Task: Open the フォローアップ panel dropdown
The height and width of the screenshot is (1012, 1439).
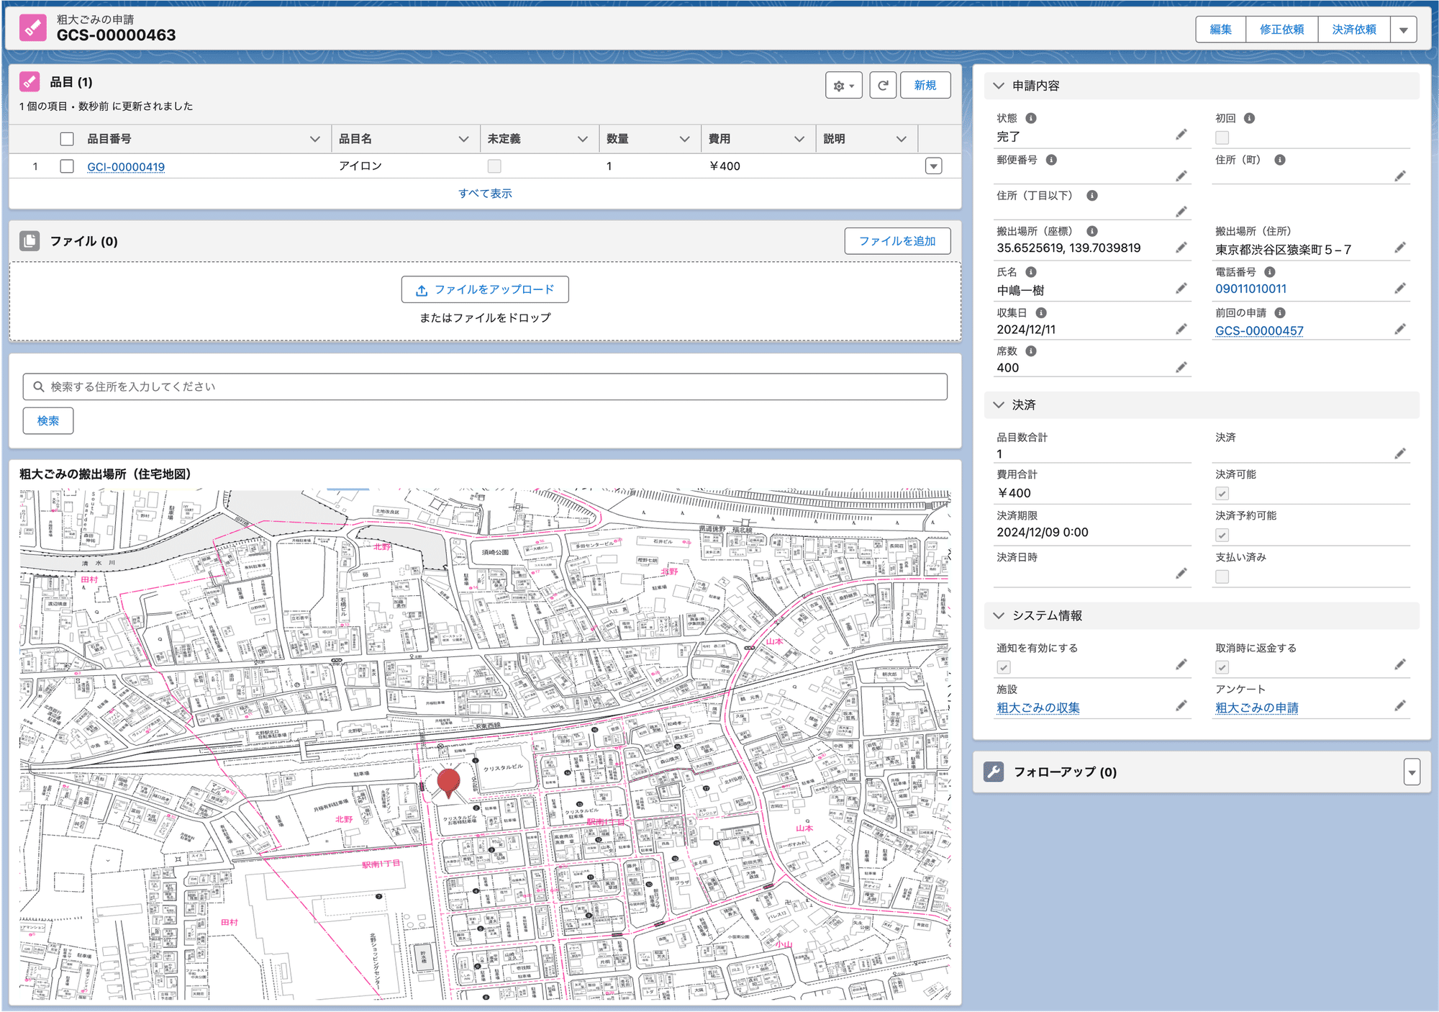Action: coord(1412,772)
